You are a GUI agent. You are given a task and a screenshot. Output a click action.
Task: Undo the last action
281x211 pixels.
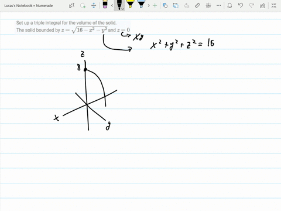(241, 5)
